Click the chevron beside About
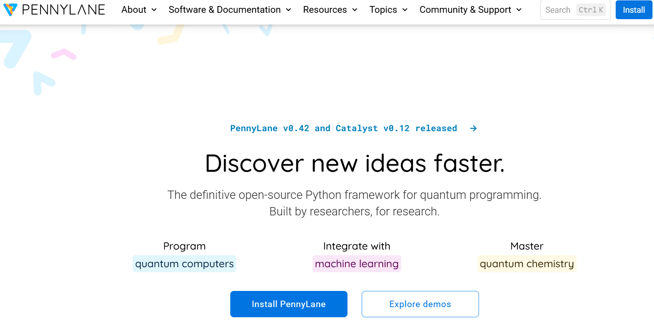654x321 pixels. [x=154, y=10]
